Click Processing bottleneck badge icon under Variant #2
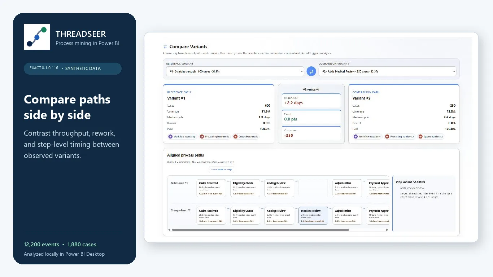The width and height of the screenshot is (493, 277). click(387, 137)
